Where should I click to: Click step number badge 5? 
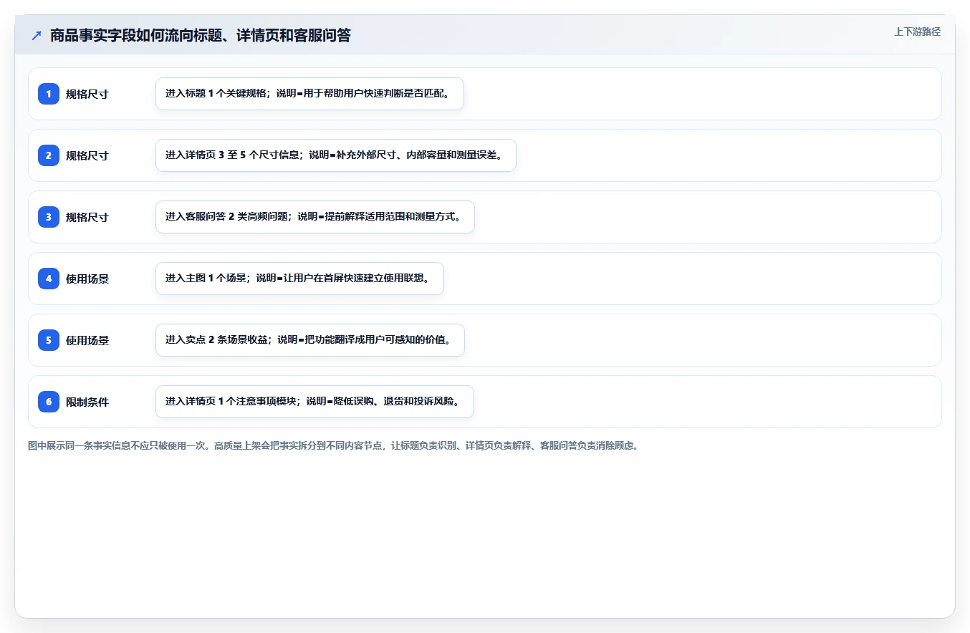pos(49,340)
